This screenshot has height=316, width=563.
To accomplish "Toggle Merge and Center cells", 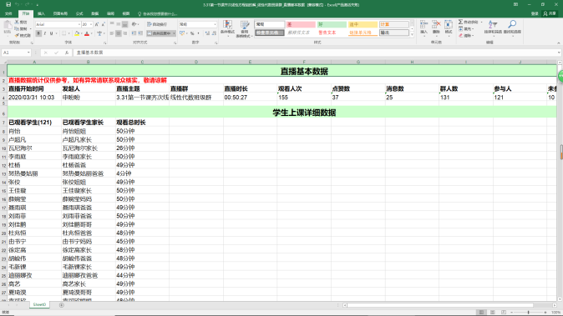I will [x=159, y=33].
